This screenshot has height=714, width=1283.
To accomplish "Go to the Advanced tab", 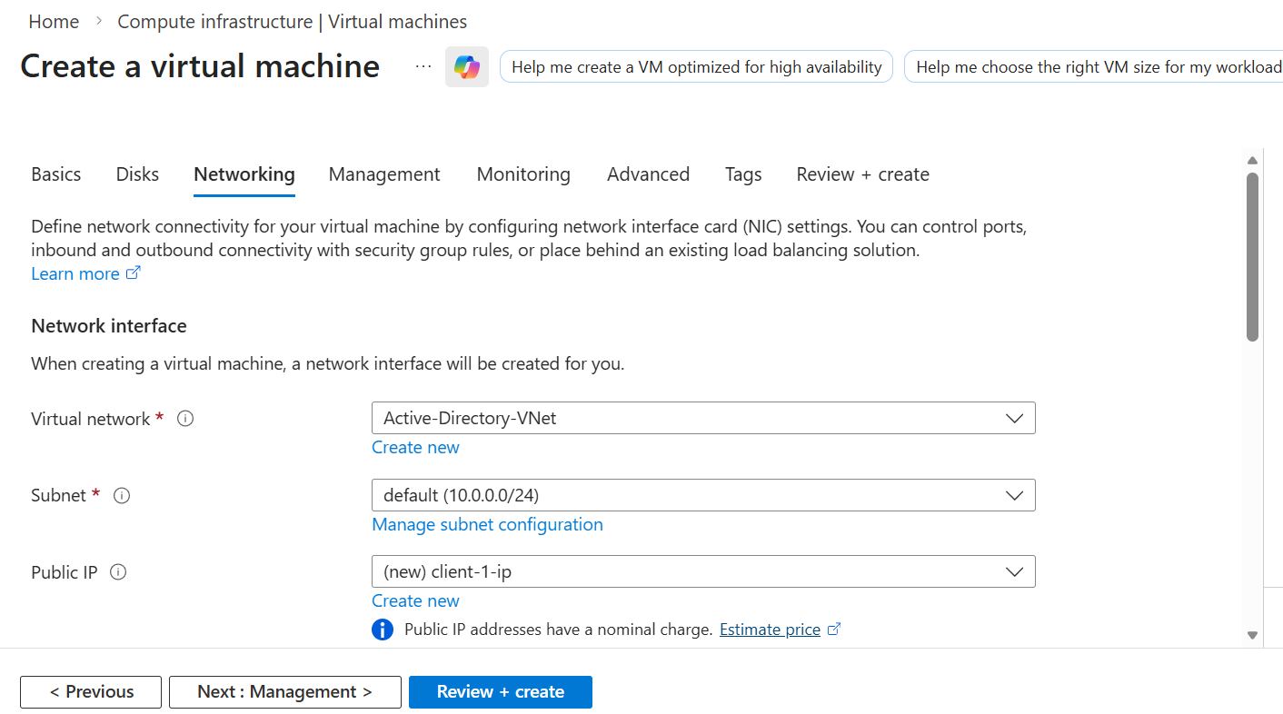I will [x=648, y=174].
